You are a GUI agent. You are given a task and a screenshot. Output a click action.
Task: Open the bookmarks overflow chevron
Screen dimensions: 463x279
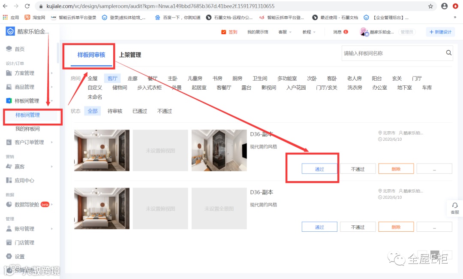click(455, 18)
